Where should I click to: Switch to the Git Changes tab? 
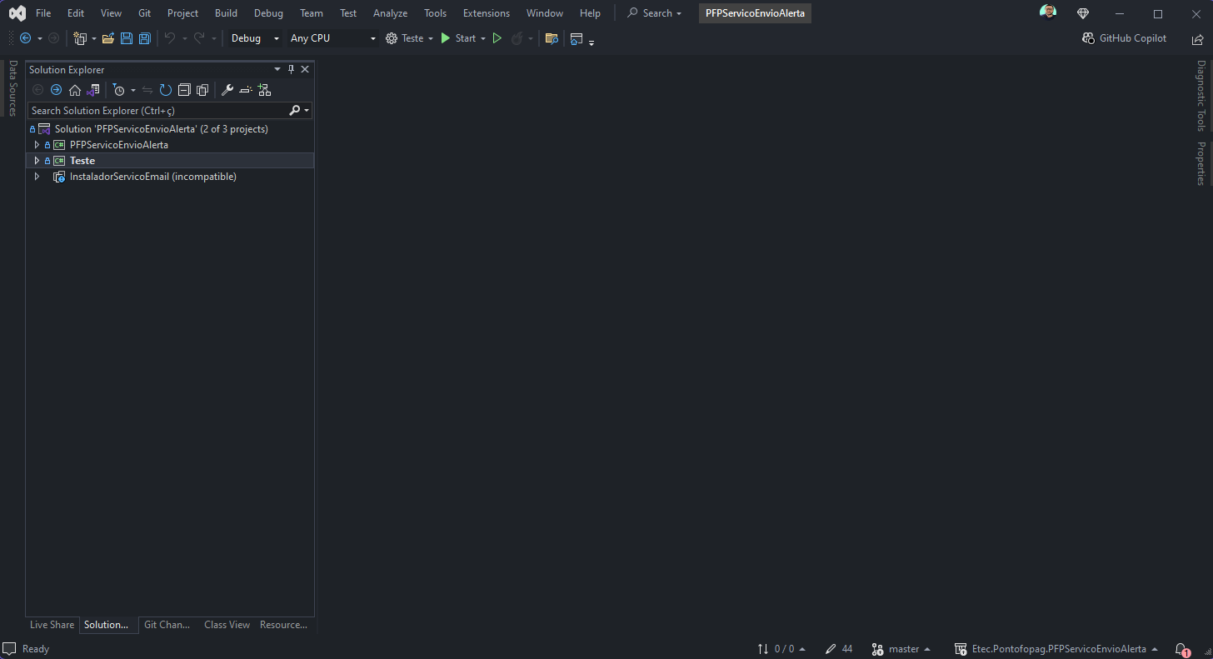(x=167, y=625)
